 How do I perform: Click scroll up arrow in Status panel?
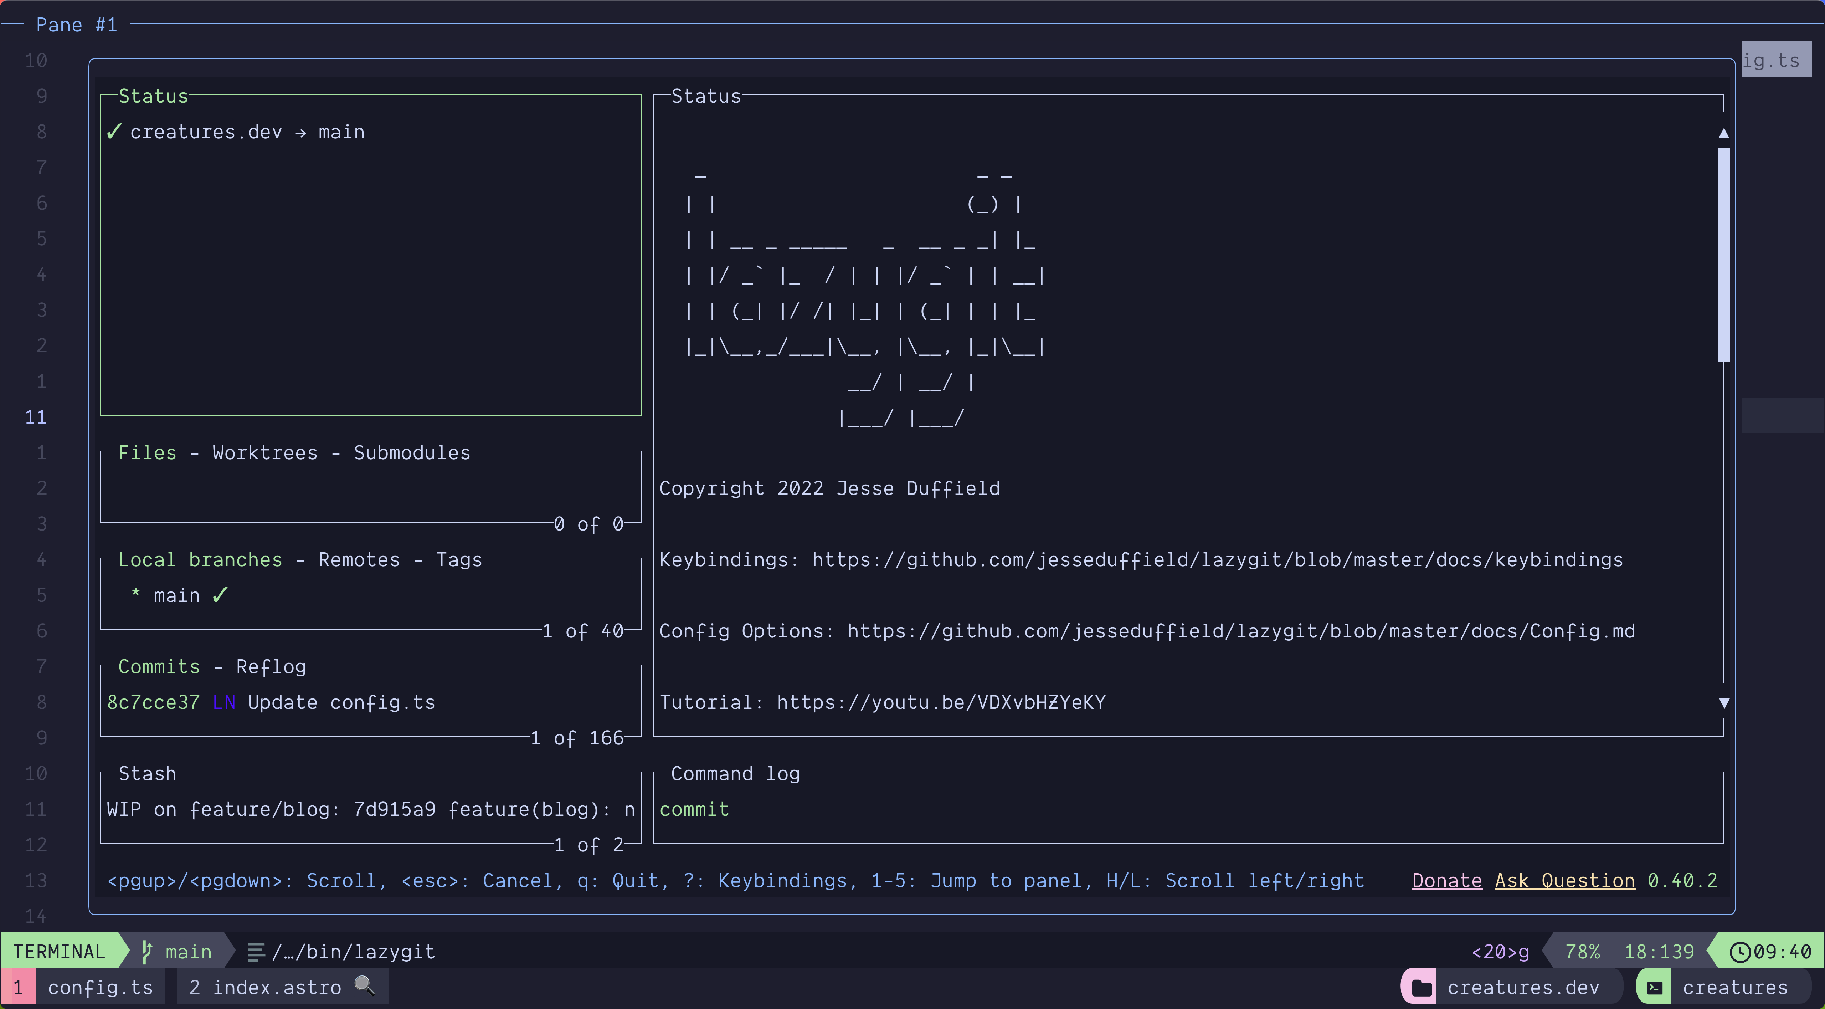pos(1724,133)
